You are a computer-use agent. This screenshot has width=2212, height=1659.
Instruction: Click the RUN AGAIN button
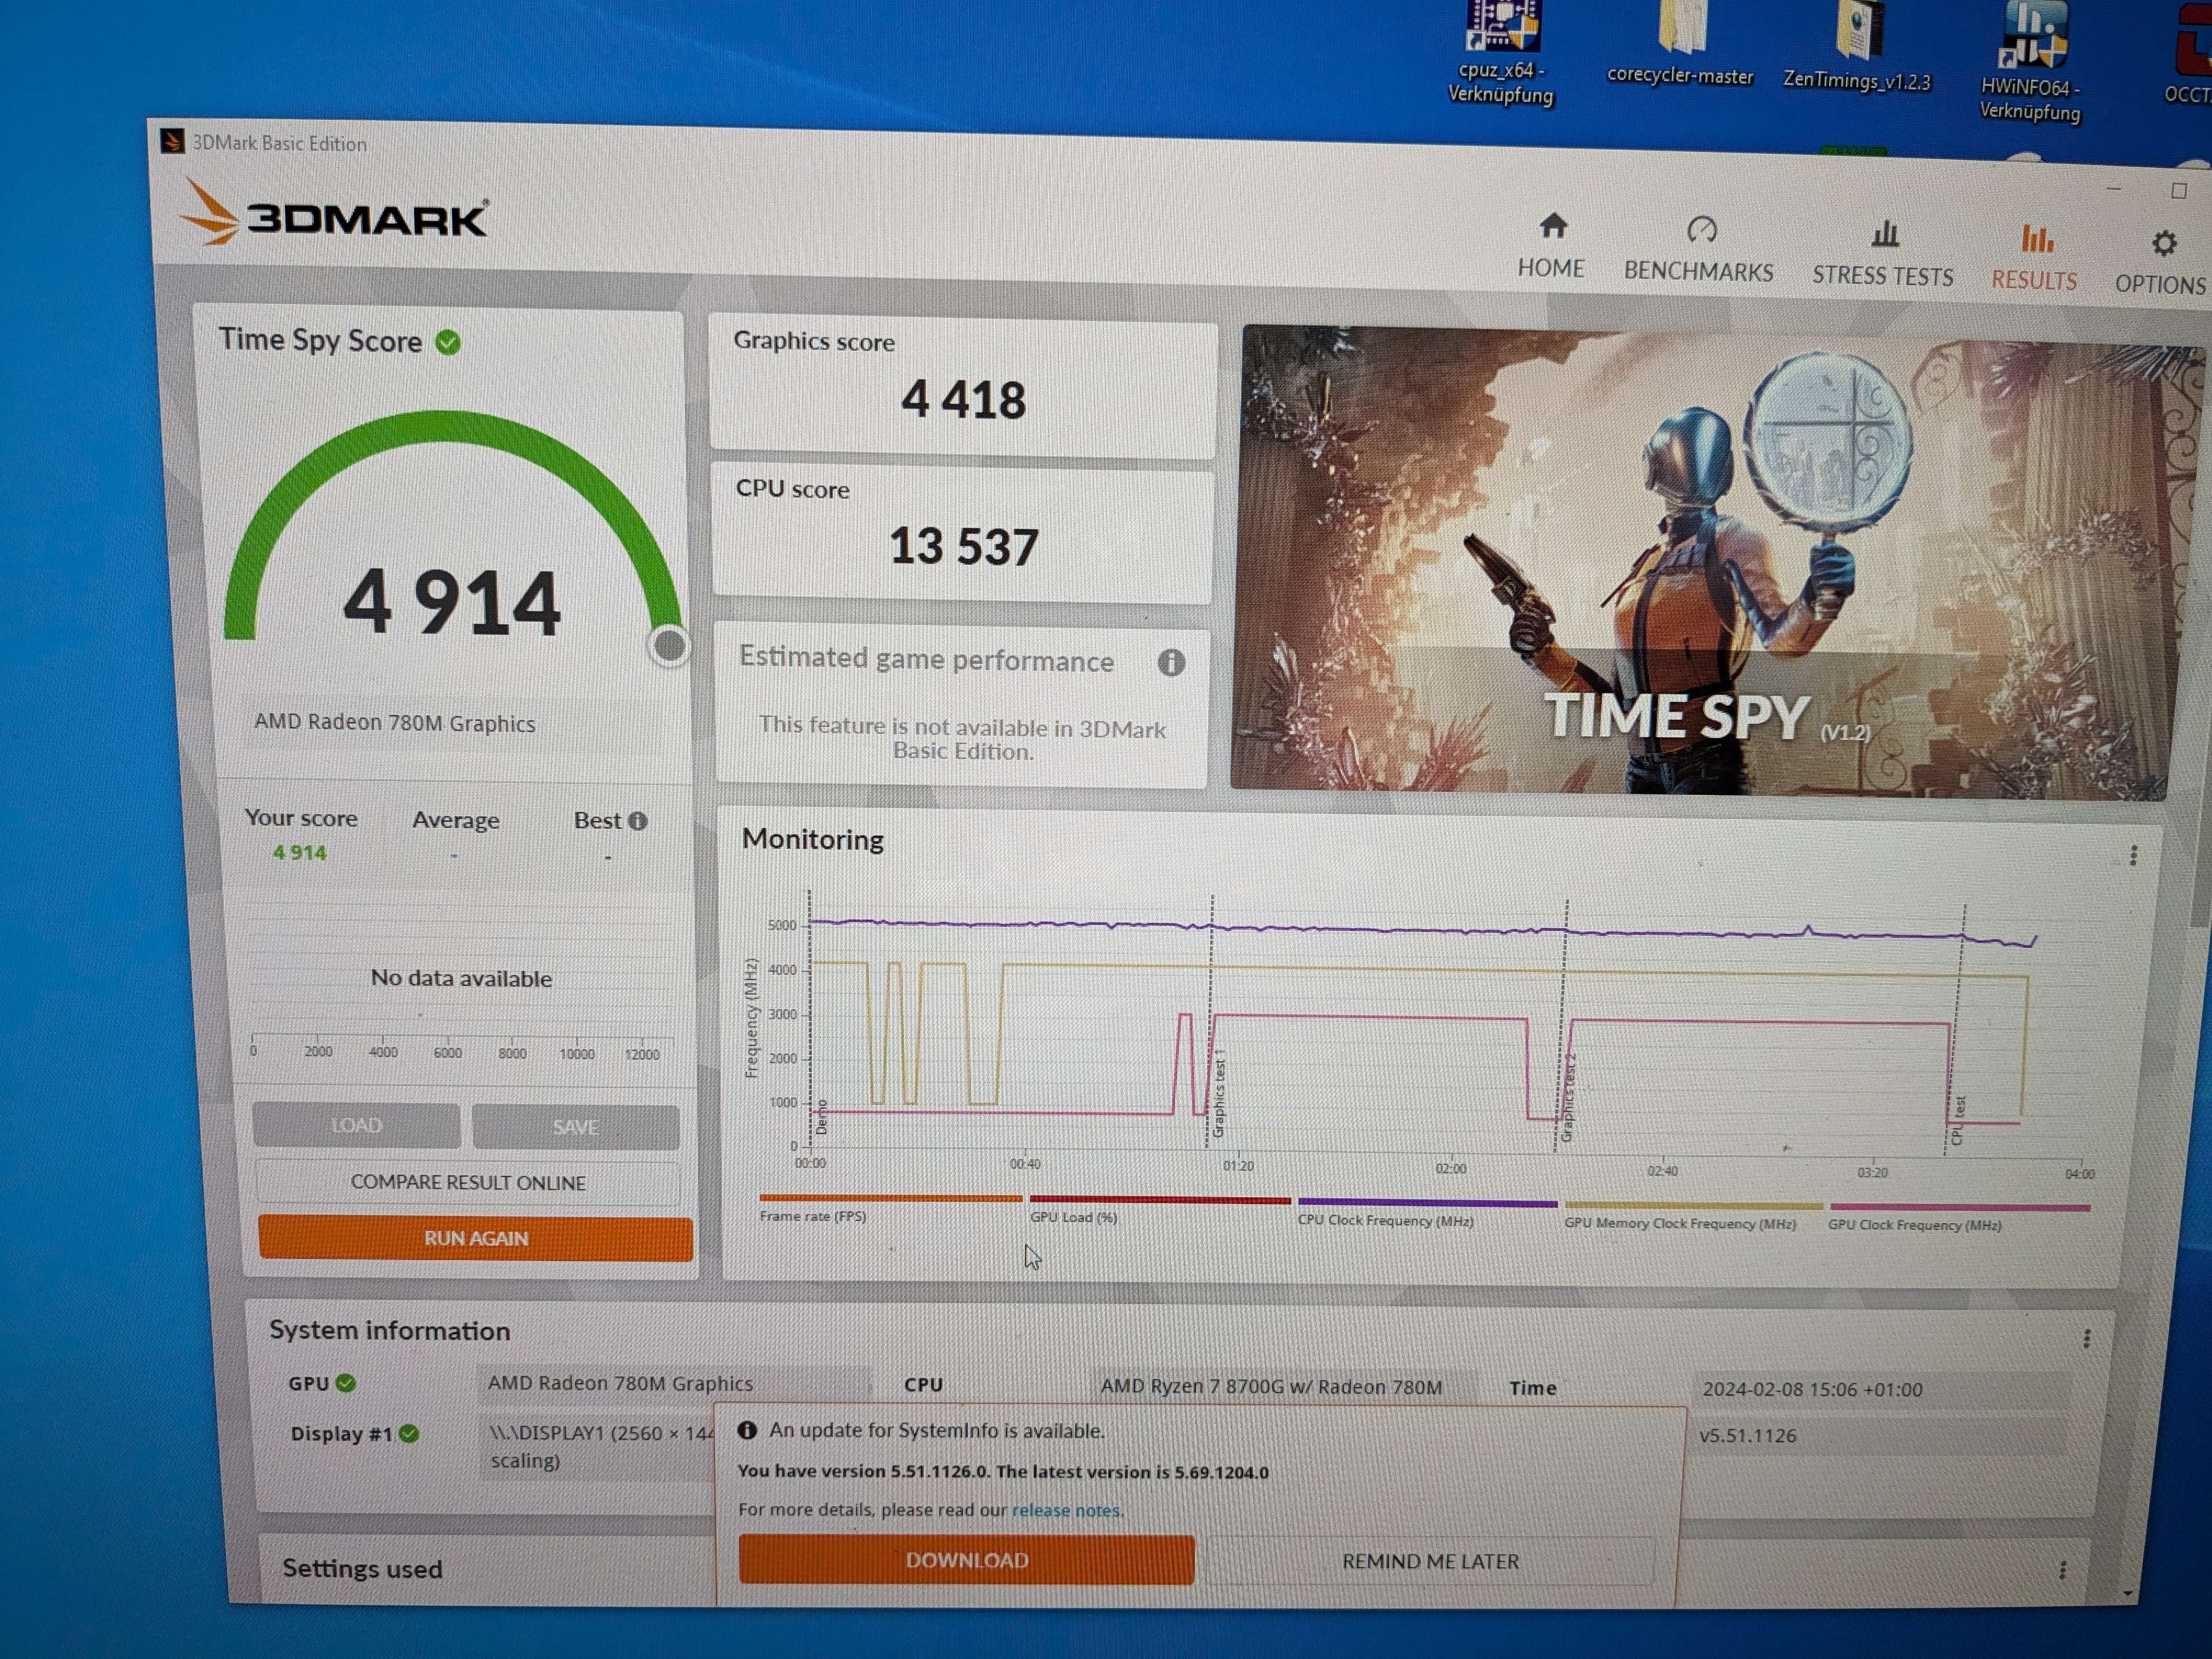[475, 1238]
